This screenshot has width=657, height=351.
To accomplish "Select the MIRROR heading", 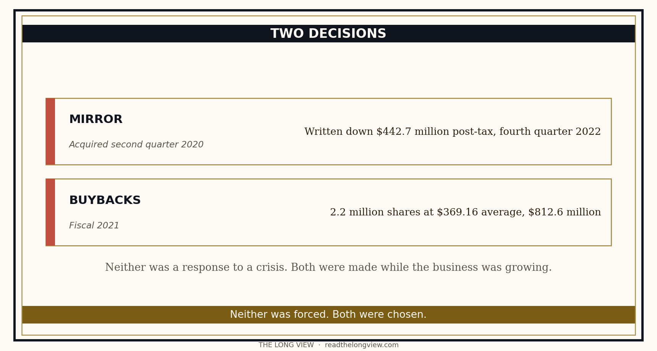I will (x=96, y=120).
